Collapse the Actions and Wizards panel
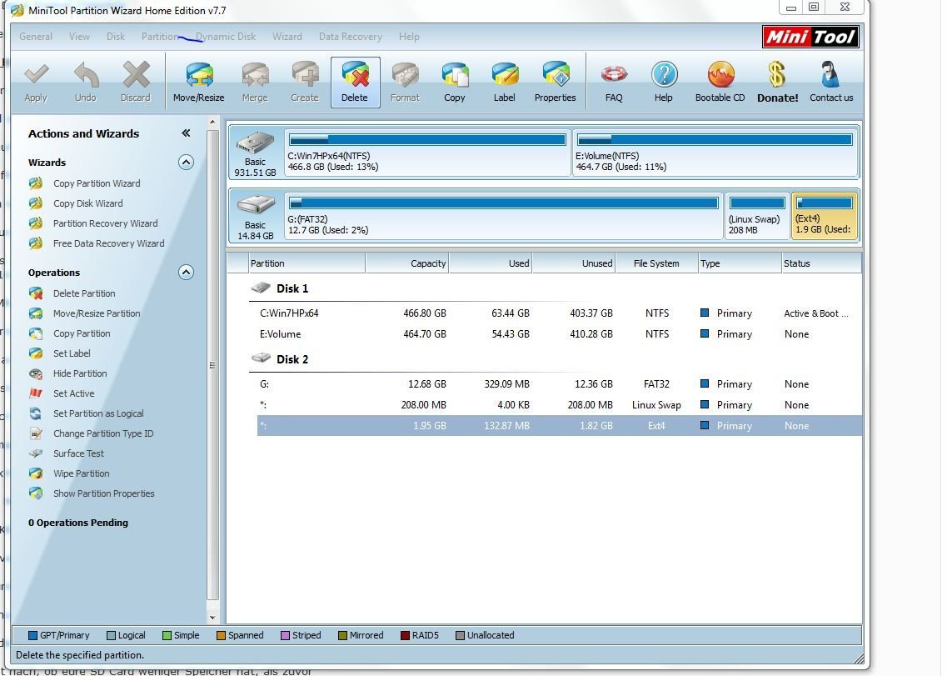 (x=186, y=133)
